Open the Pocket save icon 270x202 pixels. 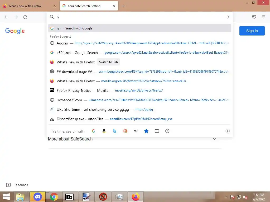pyautogui.click(x=254, y=17)
